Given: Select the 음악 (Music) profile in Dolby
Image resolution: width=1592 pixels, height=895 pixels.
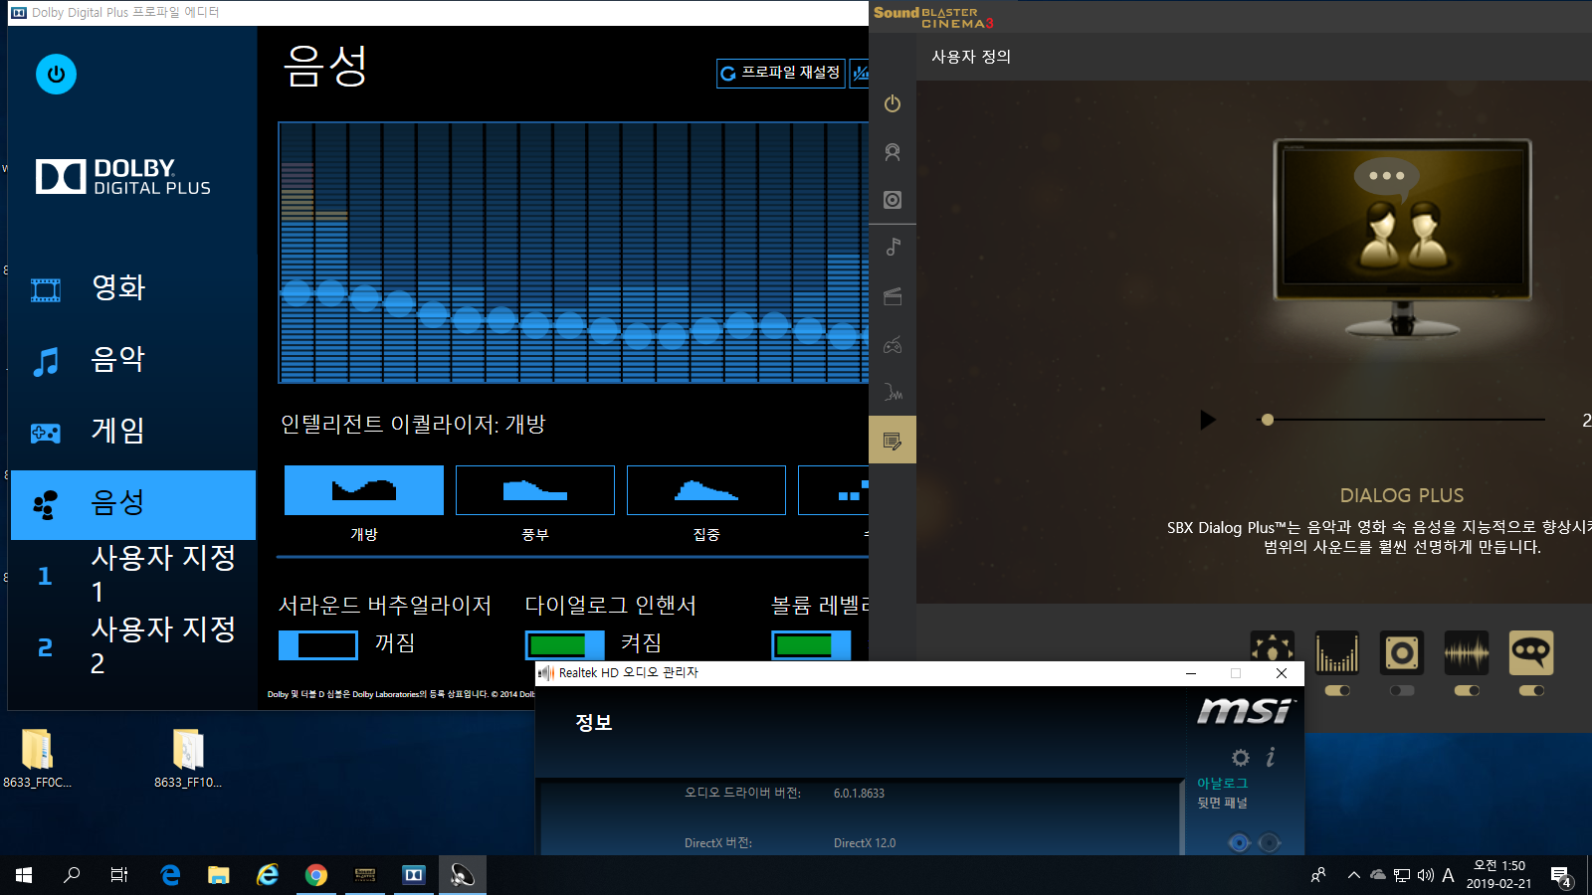Looking at the screenshot, I should pos(132,359).
